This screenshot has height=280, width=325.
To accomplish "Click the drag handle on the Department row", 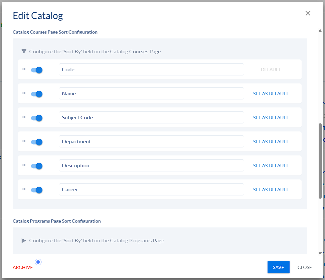I will (x=24, y=142).
